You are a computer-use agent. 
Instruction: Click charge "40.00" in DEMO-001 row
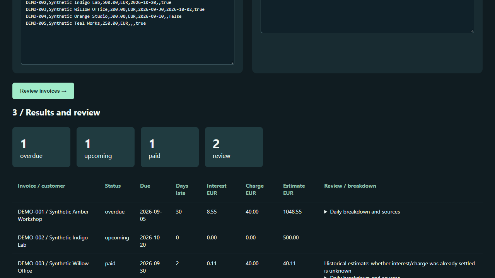pos(252,212)
